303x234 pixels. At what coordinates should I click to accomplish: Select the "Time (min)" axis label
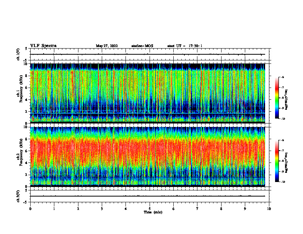[x=153, y=212]
